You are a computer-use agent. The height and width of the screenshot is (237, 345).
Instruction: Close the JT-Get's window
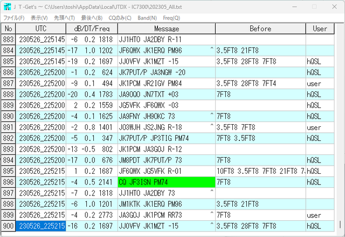334,7
